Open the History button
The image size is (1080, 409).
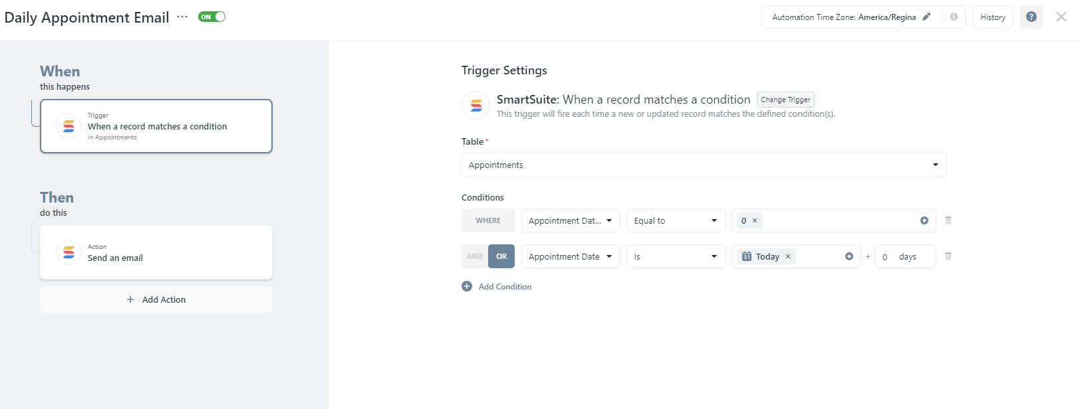pyautogui.click(x=992, y=17)
